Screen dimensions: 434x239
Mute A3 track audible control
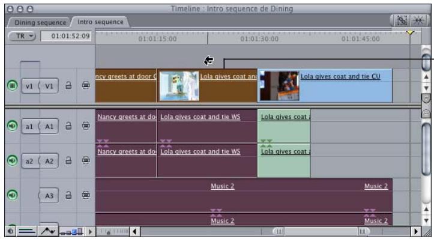[x=12, y=195]
